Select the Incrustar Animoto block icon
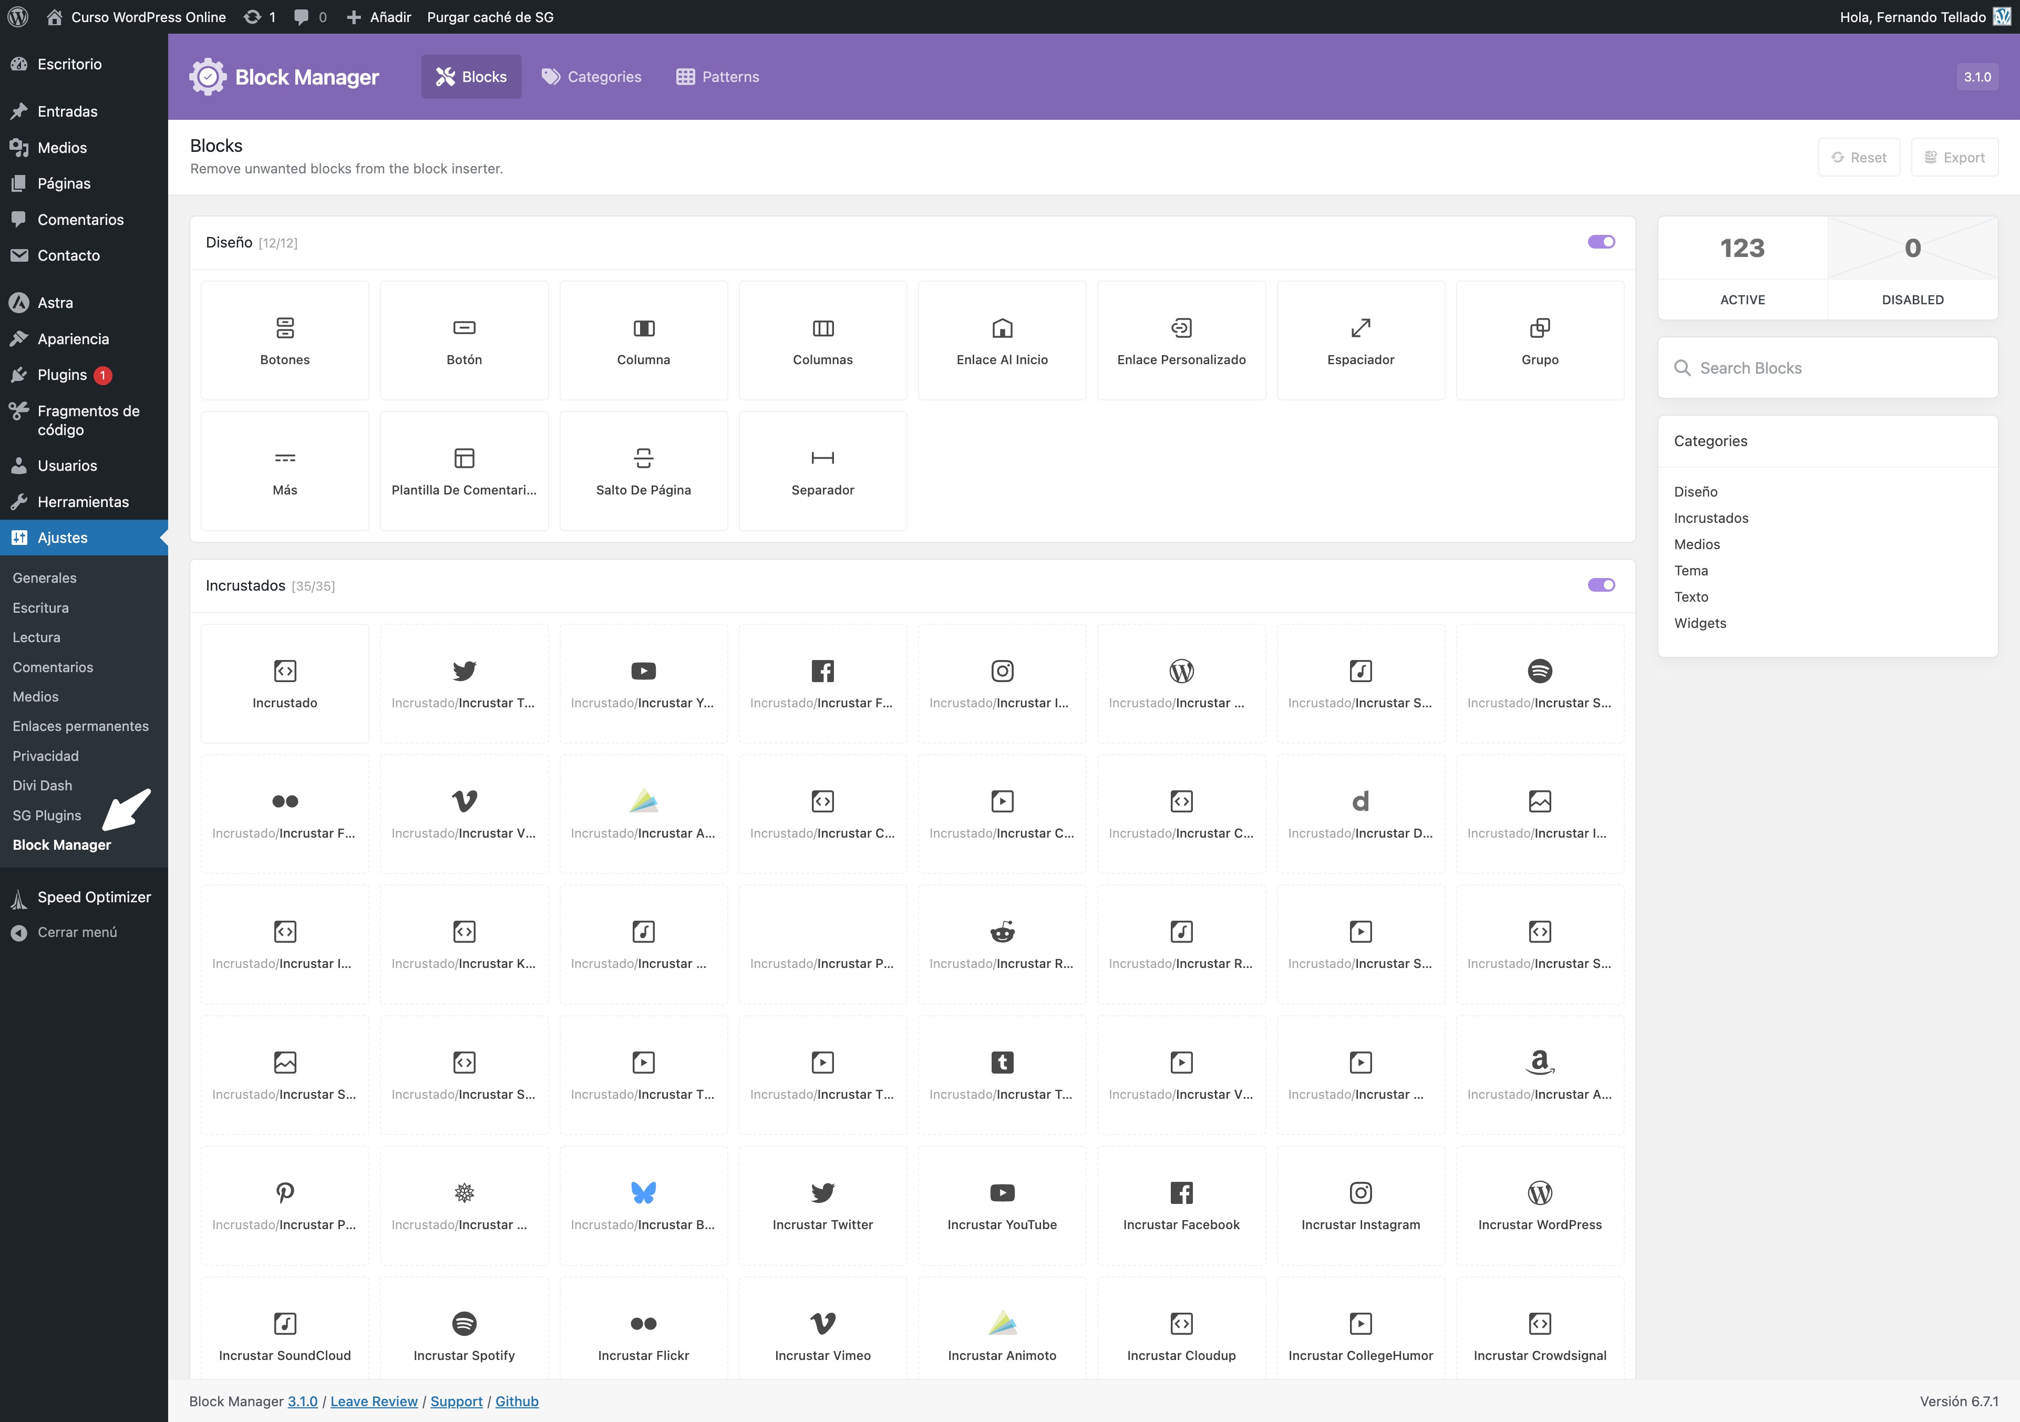 point(1001,1323)
